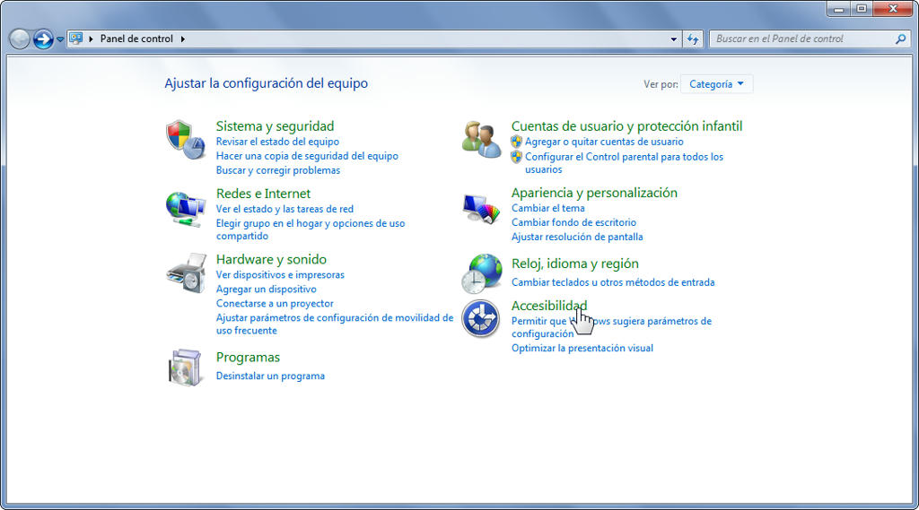Click Ver el estado y las tareas de red

[284, 209]
